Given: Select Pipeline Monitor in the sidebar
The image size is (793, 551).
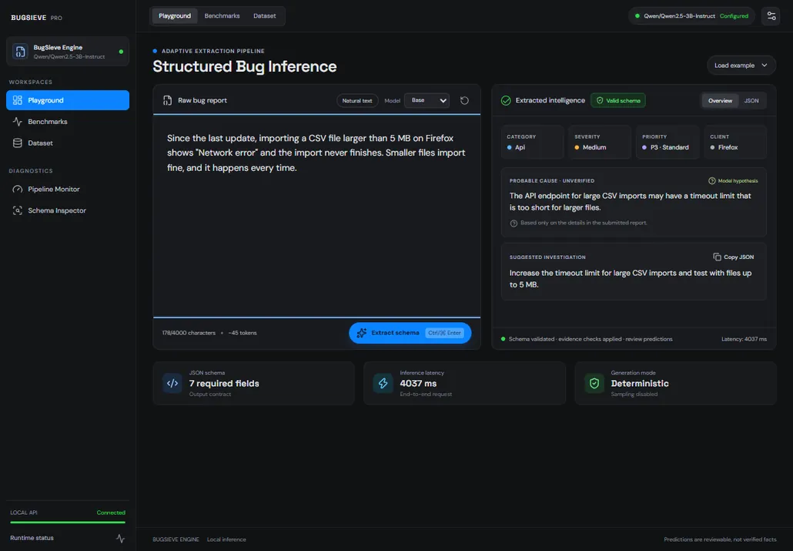Looking at the screenshot, I should (68, 189).
